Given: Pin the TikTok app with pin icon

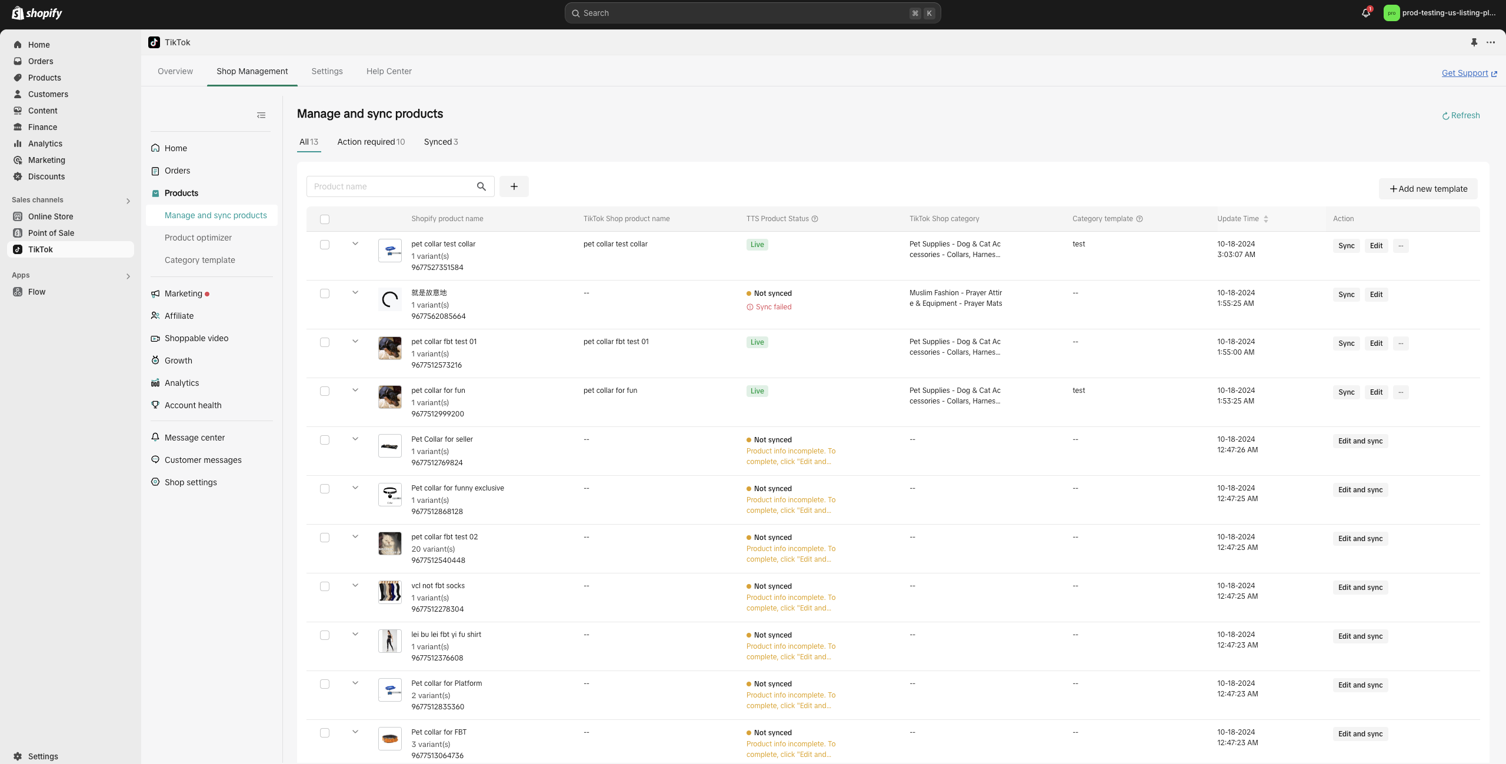Looking at the screenshot, I should click(x=1474, y=42).
